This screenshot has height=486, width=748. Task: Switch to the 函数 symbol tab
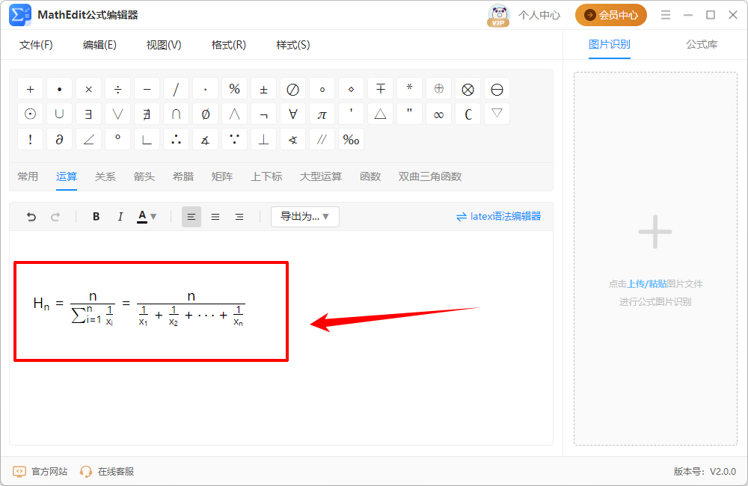pyautogui.click(x=370, y=177)
